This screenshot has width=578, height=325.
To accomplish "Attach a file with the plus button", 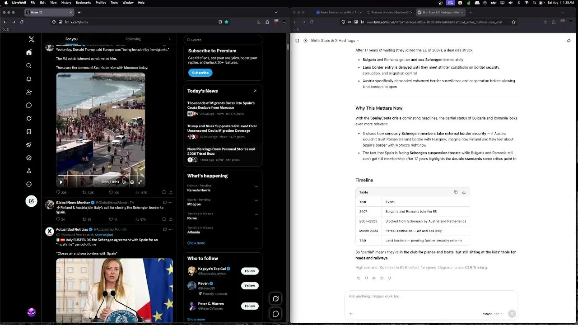I will [x=351, y=314].
